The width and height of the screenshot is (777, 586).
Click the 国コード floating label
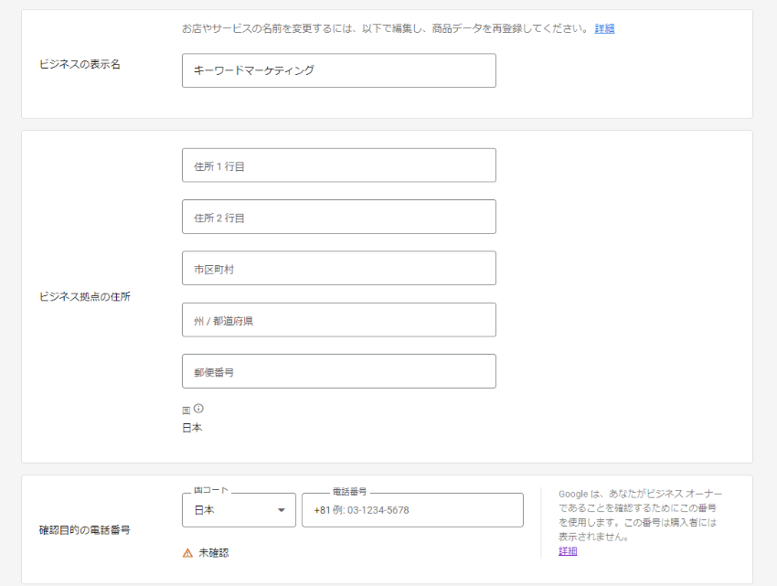[210, 490]
